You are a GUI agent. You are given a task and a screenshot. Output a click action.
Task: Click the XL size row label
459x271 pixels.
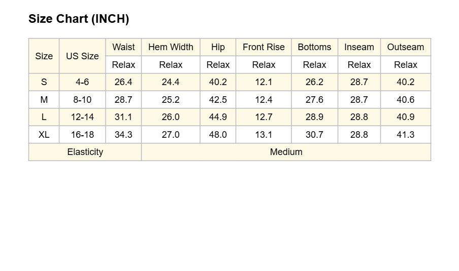pos(44,135)
